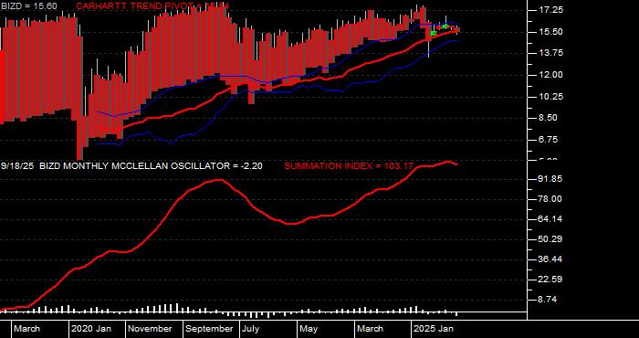This screenshot has height=338, width=639.
Task: Click the 91.85 summation axis label
Action: click(550, 179)
